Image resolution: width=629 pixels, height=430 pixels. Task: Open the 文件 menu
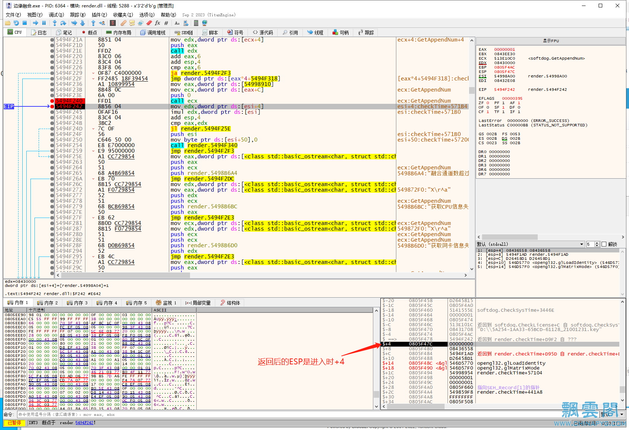coord(13,15)
